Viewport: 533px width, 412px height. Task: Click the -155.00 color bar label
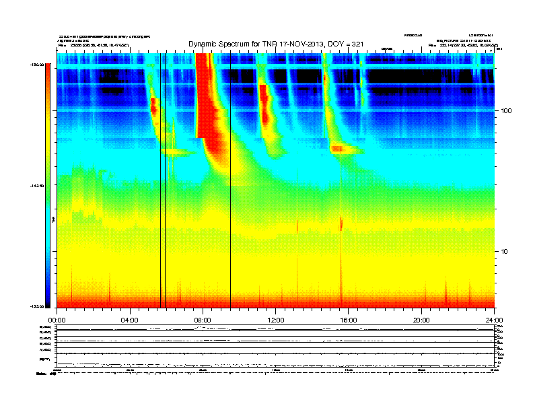(37, 306)
